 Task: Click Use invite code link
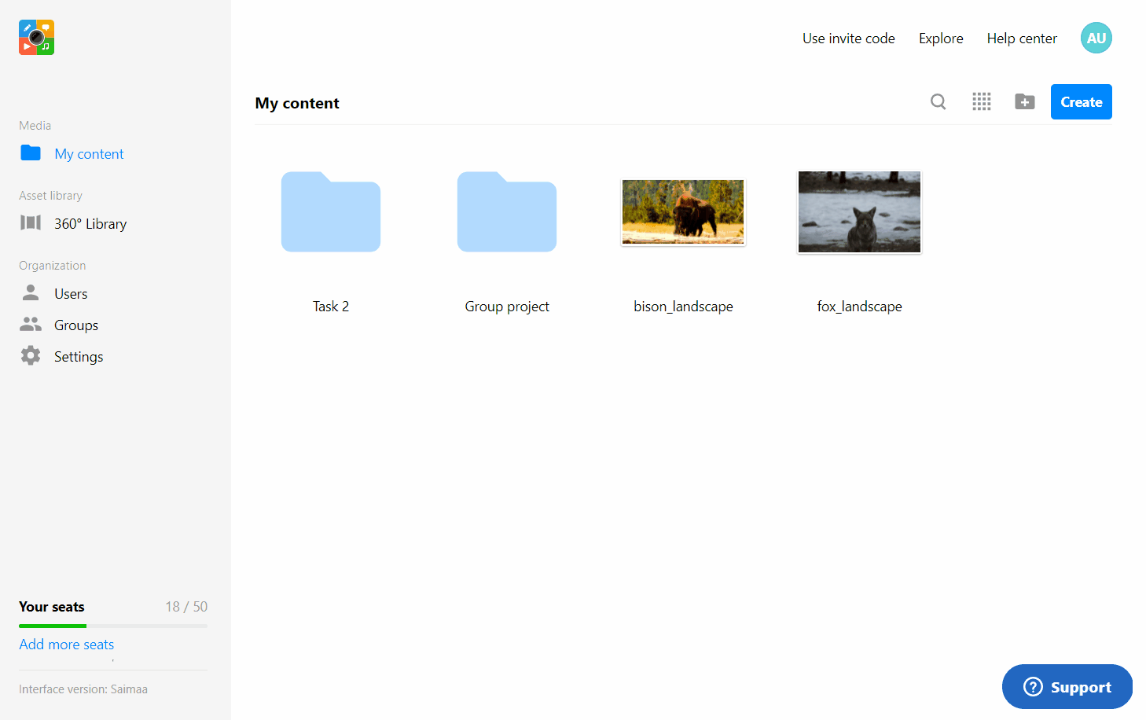pos(848,39)
